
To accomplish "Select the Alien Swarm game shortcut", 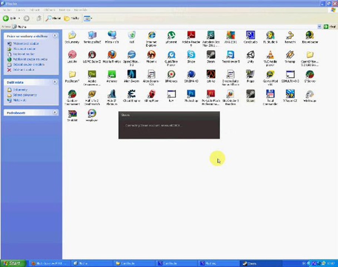I will click(x=132, y=76).
